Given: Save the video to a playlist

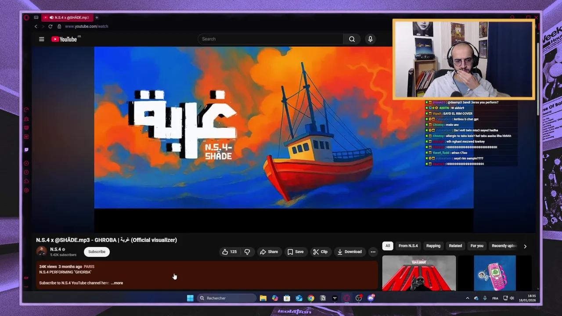Looking at the screenshot, I should [x=295, y=252].
